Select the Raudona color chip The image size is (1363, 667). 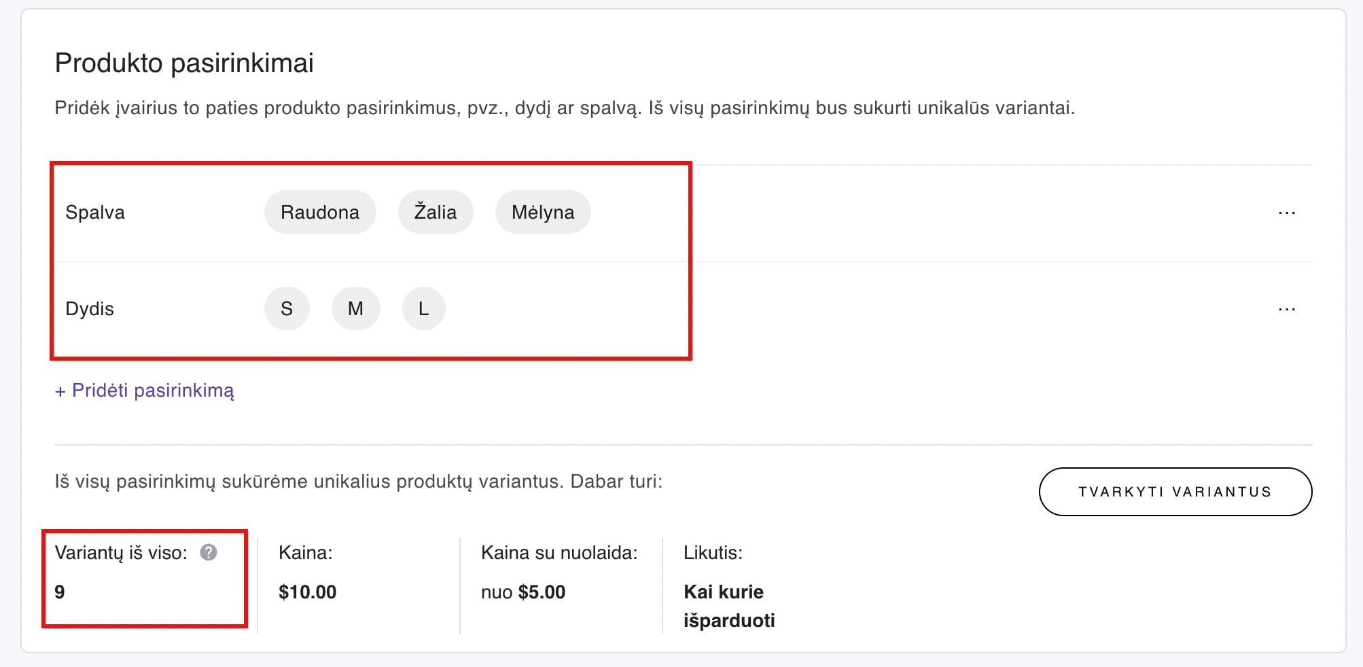pos(319,212)
